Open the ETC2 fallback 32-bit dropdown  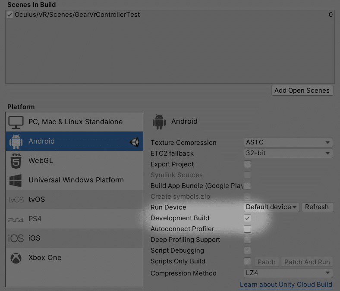(x=288, y=153)
